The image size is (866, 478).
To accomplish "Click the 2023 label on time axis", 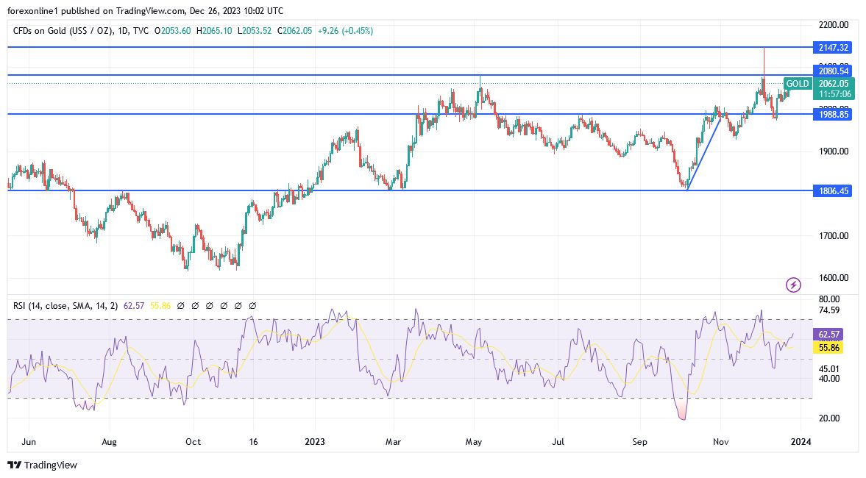I will pyautogui.click(x=315, y=442).
